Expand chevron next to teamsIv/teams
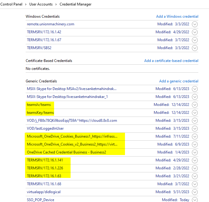This screenshot has height=202, width=209. pos(195,105)
